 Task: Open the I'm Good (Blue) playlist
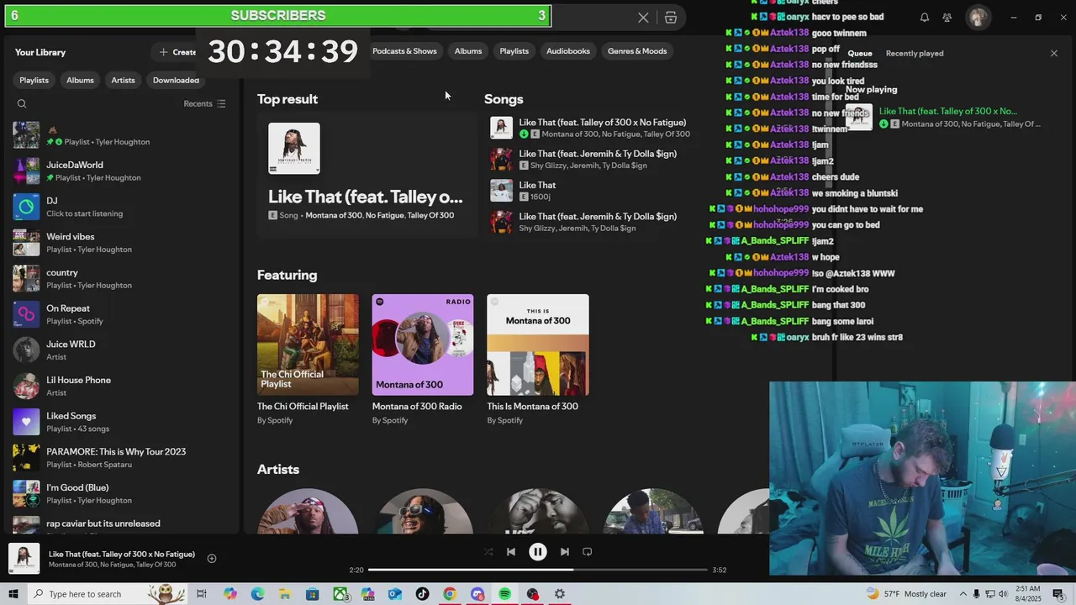tap(120, 493)
